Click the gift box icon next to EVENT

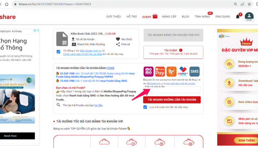[x=155, y=16]
